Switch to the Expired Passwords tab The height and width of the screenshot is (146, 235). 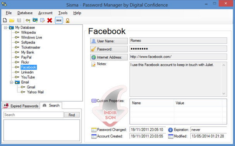21,106
